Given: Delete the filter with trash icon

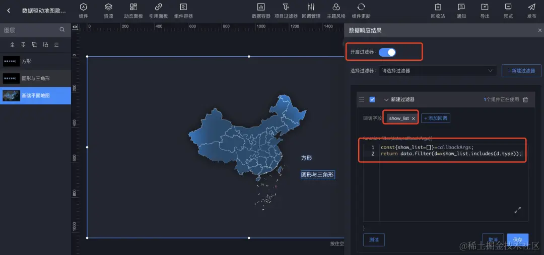Looking at the screenshot, I should pos(525,99).
